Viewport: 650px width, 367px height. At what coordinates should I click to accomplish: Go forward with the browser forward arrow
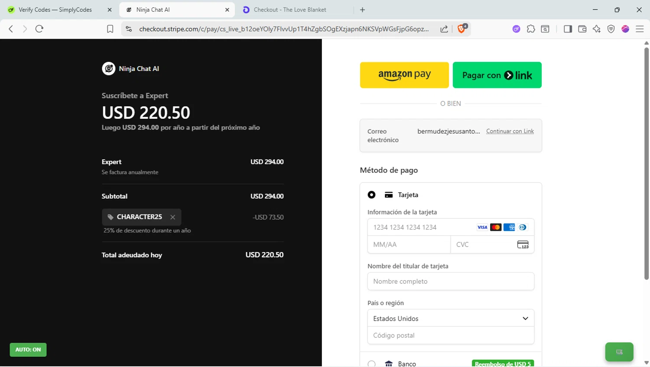point(25,29)
